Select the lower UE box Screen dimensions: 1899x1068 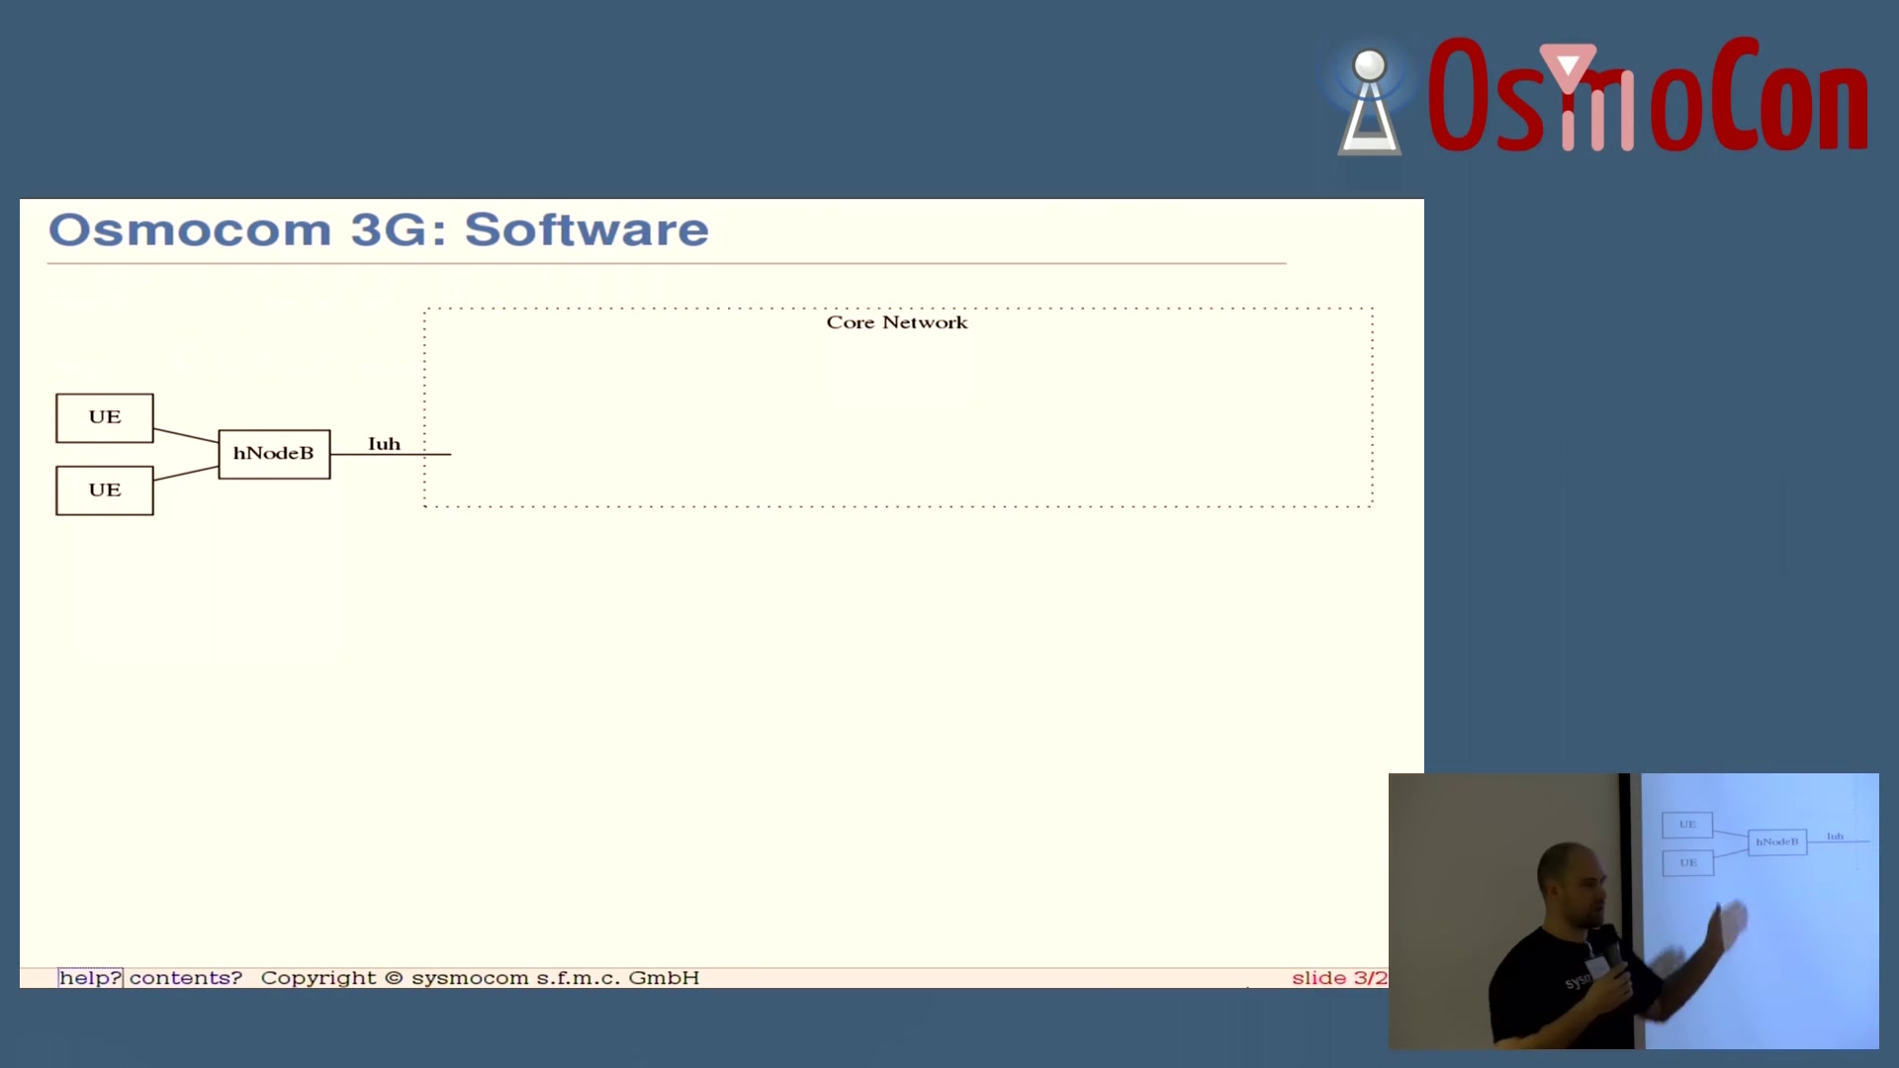105,490
